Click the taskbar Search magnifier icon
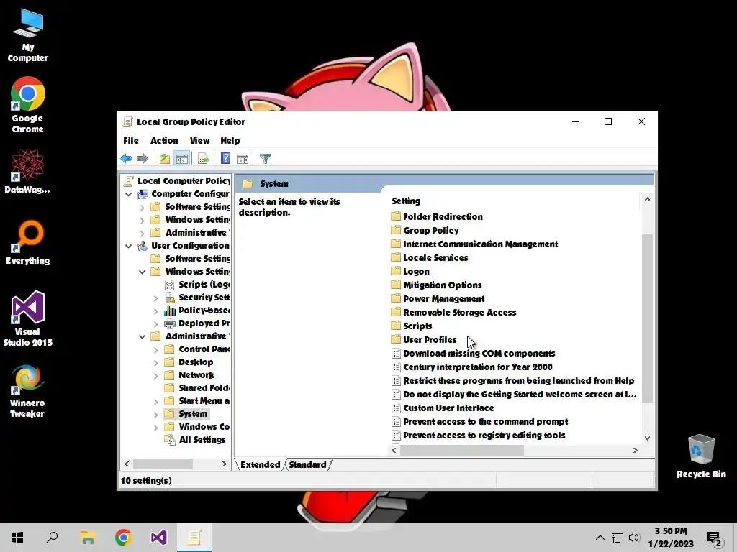 (52, 538)
